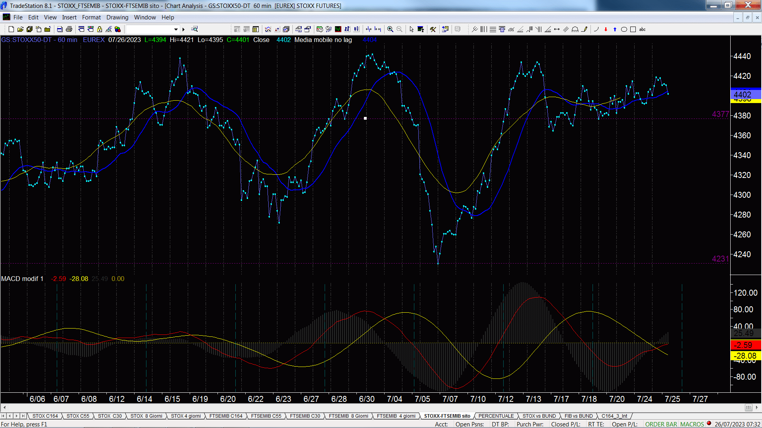Viewport: 762px width, 428px height.
Task: Open the Window menu
Action: (x=145, y=17)
